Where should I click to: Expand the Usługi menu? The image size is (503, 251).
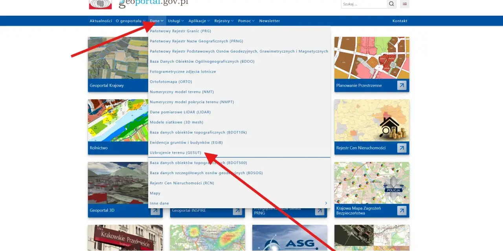click(175, 21)
